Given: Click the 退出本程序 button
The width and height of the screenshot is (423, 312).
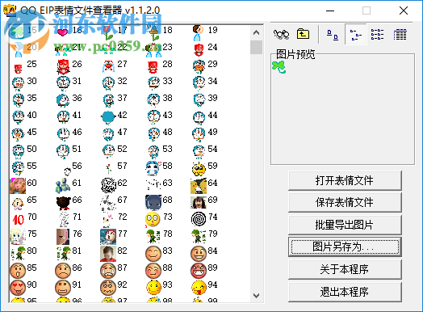Looking at the screenshot, I should coord(345,292).
